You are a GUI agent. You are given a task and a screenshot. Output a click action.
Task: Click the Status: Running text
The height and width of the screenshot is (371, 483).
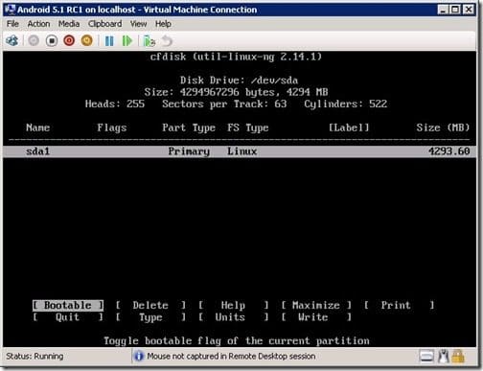click(34, 356)
